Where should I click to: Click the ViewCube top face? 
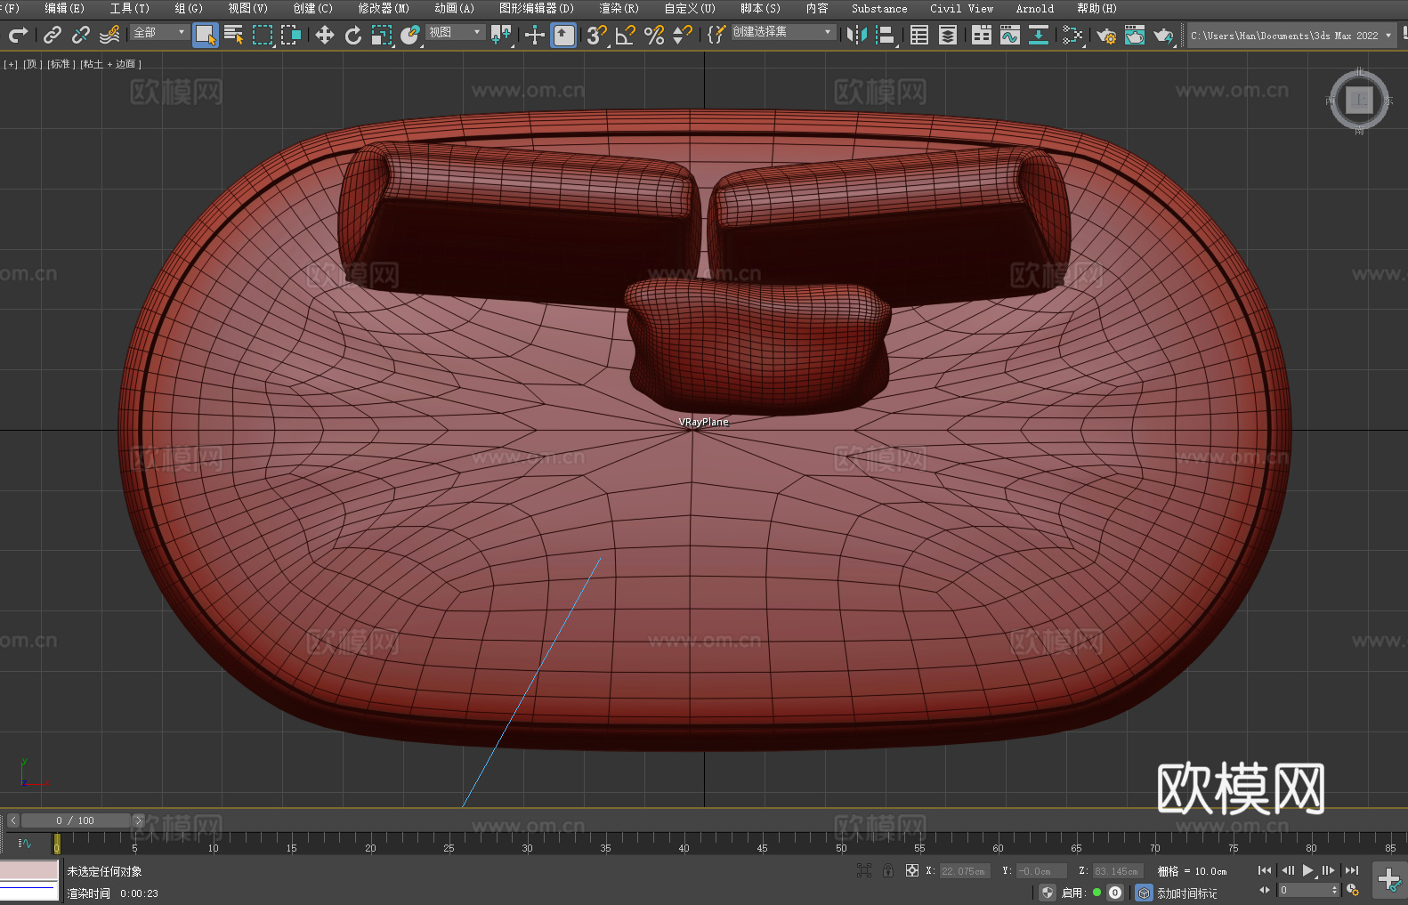tap(1359, 100)
